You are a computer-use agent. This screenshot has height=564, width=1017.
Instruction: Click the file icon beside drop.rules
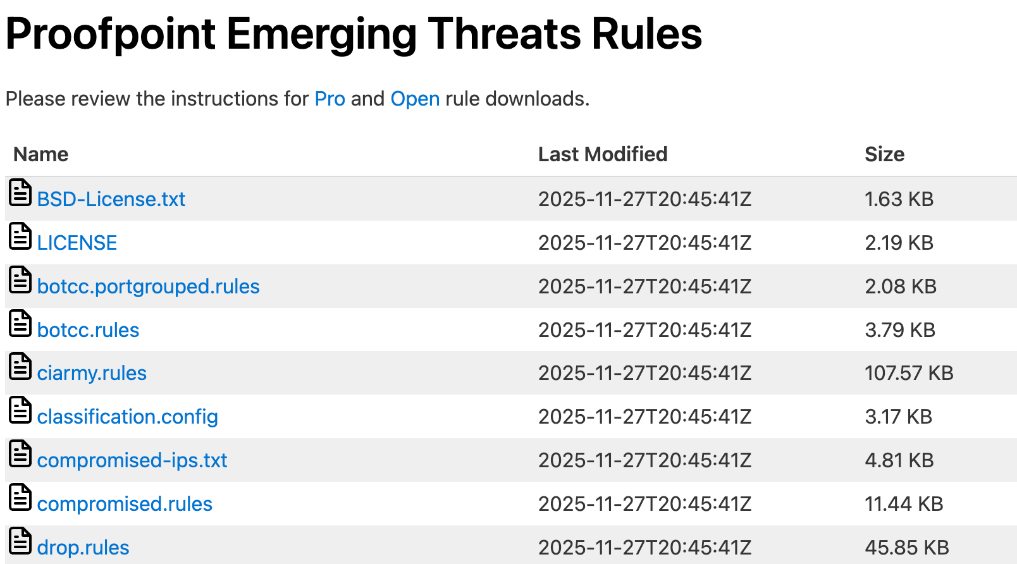point(20,541)
